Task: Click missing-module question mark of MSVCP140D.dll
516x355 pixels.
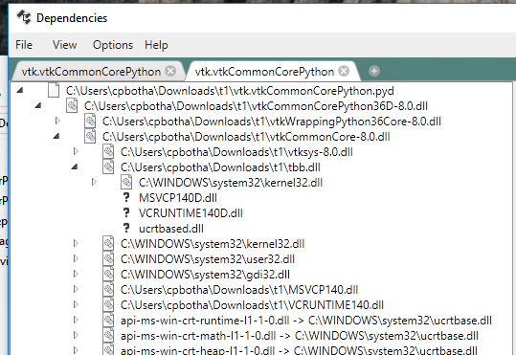Action: [126, 197]
